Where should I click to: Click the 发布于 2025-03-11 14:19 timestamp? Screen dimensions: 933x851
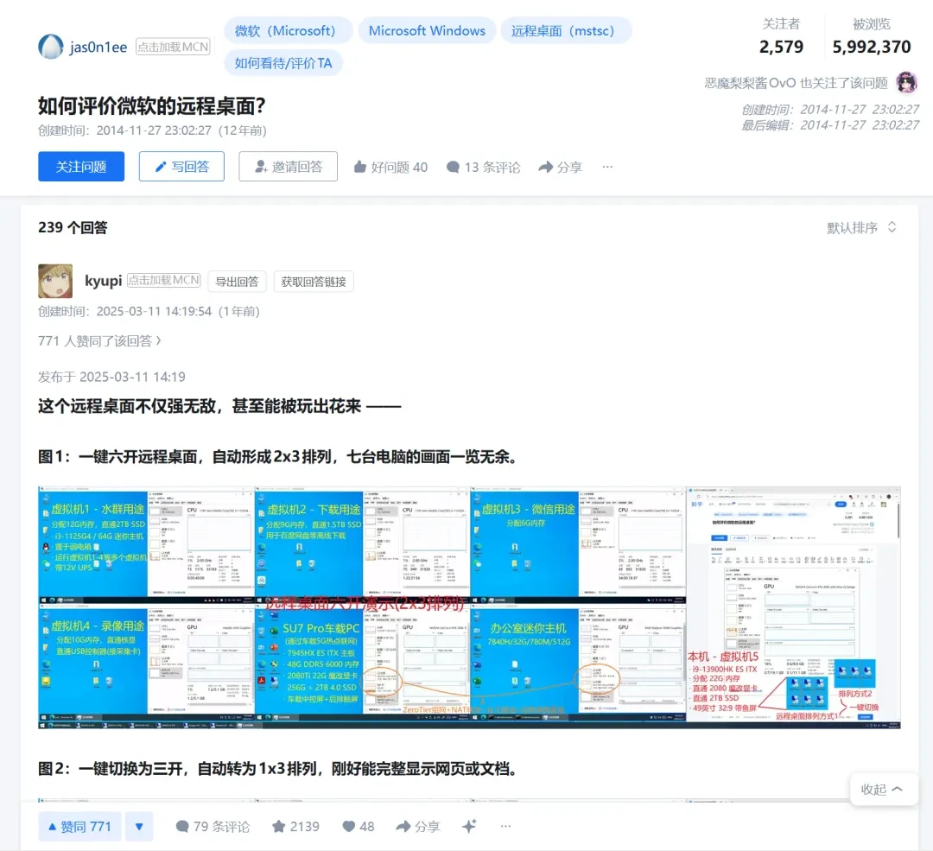point(111,377)
